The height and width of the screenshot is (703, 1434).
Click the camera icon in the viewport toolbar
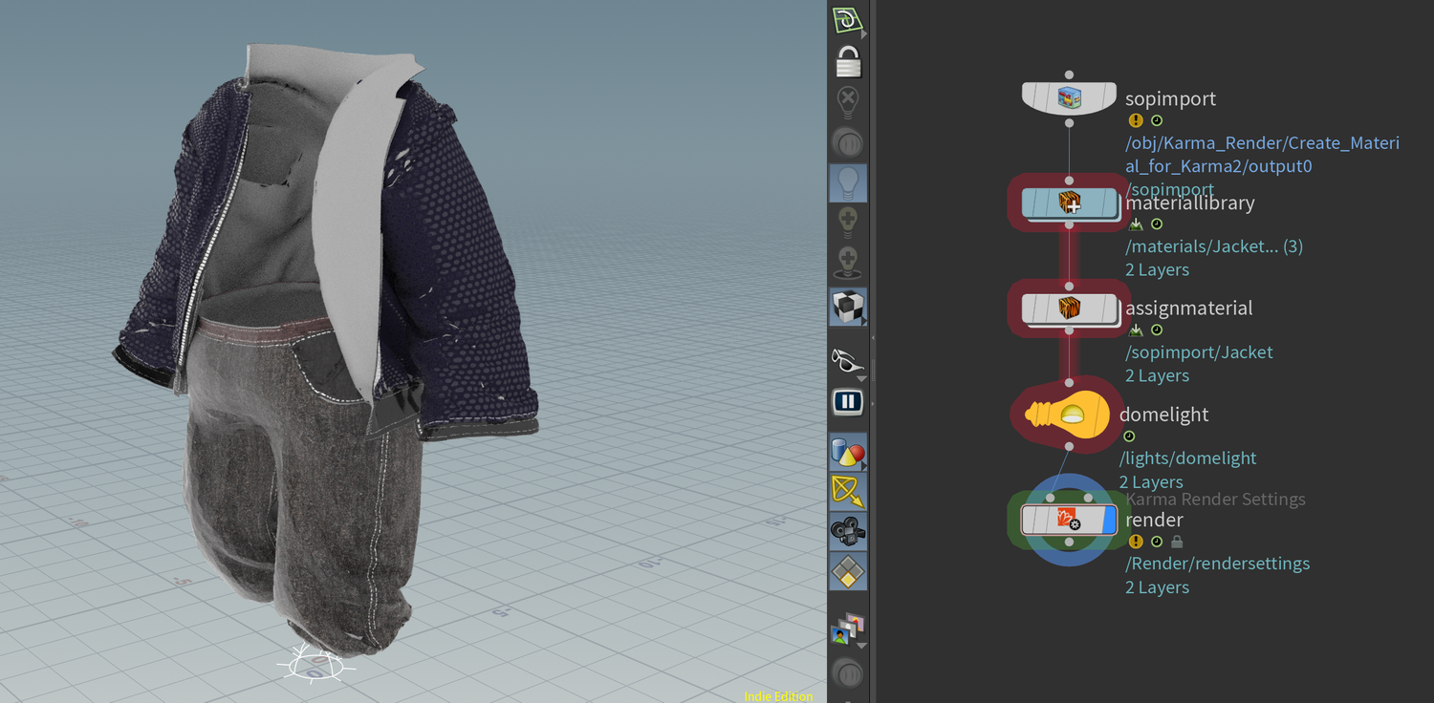[x=848, y=531]
